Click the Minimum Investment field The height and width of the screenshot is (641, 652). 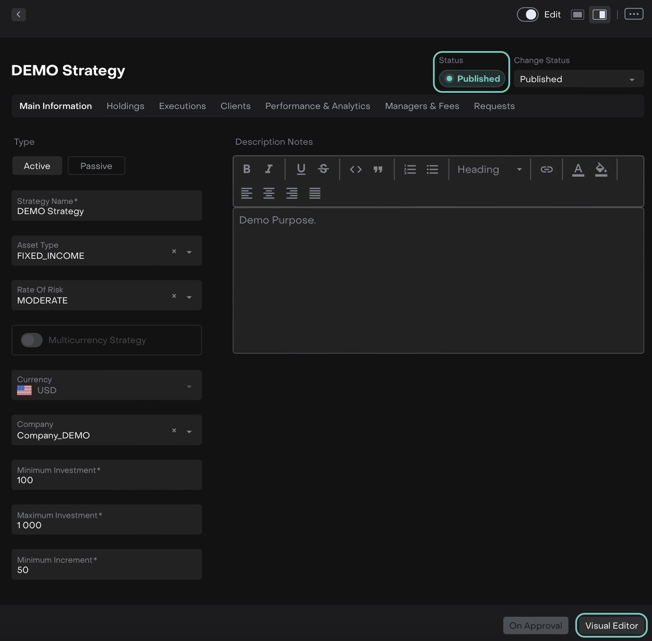click(x=107, y=475)
